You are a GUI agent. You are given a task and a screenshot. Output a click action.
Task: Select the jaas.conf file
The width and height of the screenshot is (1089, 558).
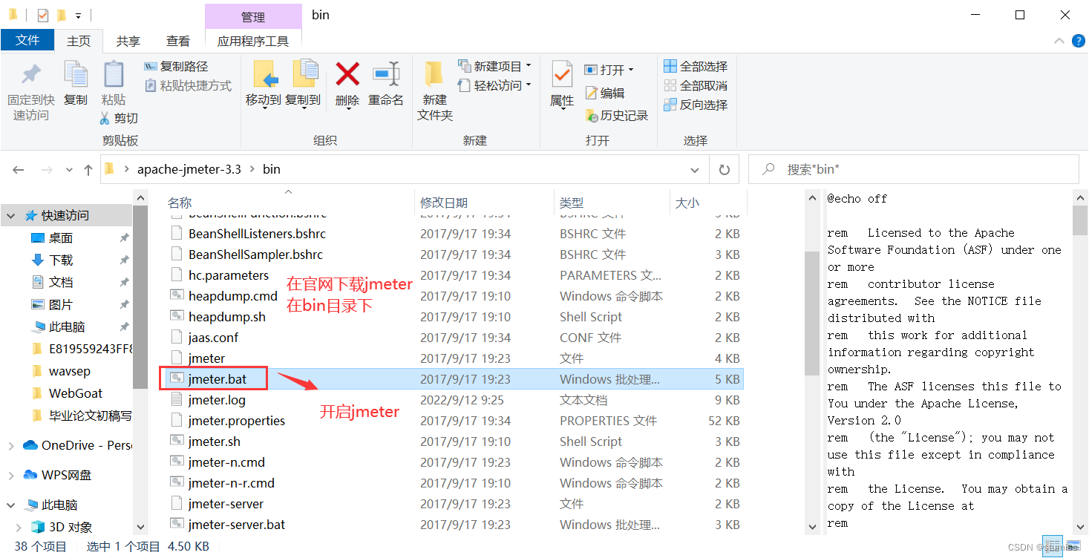point(453,338)
